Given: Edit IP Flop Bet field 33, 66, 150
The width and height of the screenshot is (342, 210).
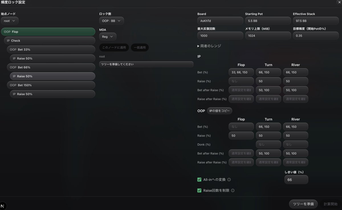Looking at the screenshot, I should tap(241, 72).
